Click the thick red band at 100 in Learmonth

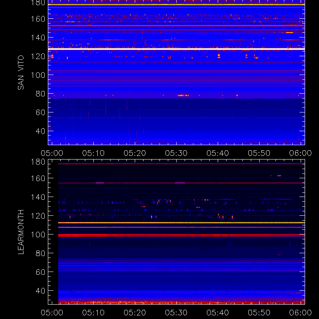click(x=181, y=235)
